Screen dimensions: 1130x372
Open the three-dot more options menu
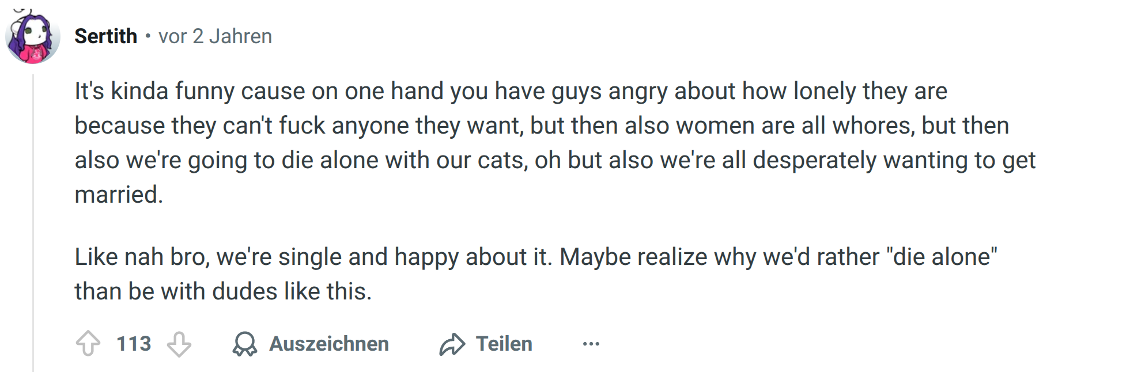(x=591, y=344)
